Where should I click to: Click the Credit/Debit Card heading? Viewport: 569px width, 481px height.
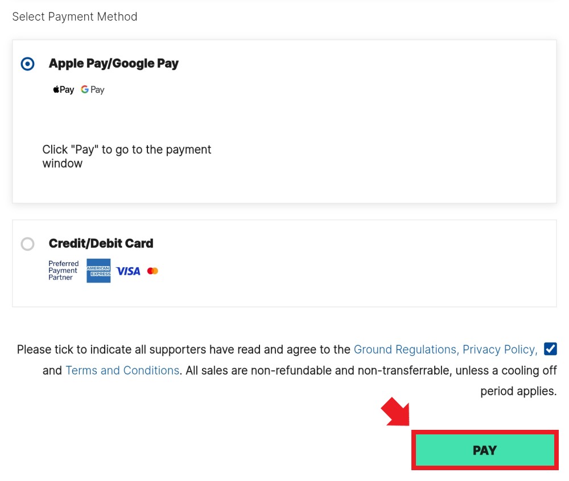point(101,243)
